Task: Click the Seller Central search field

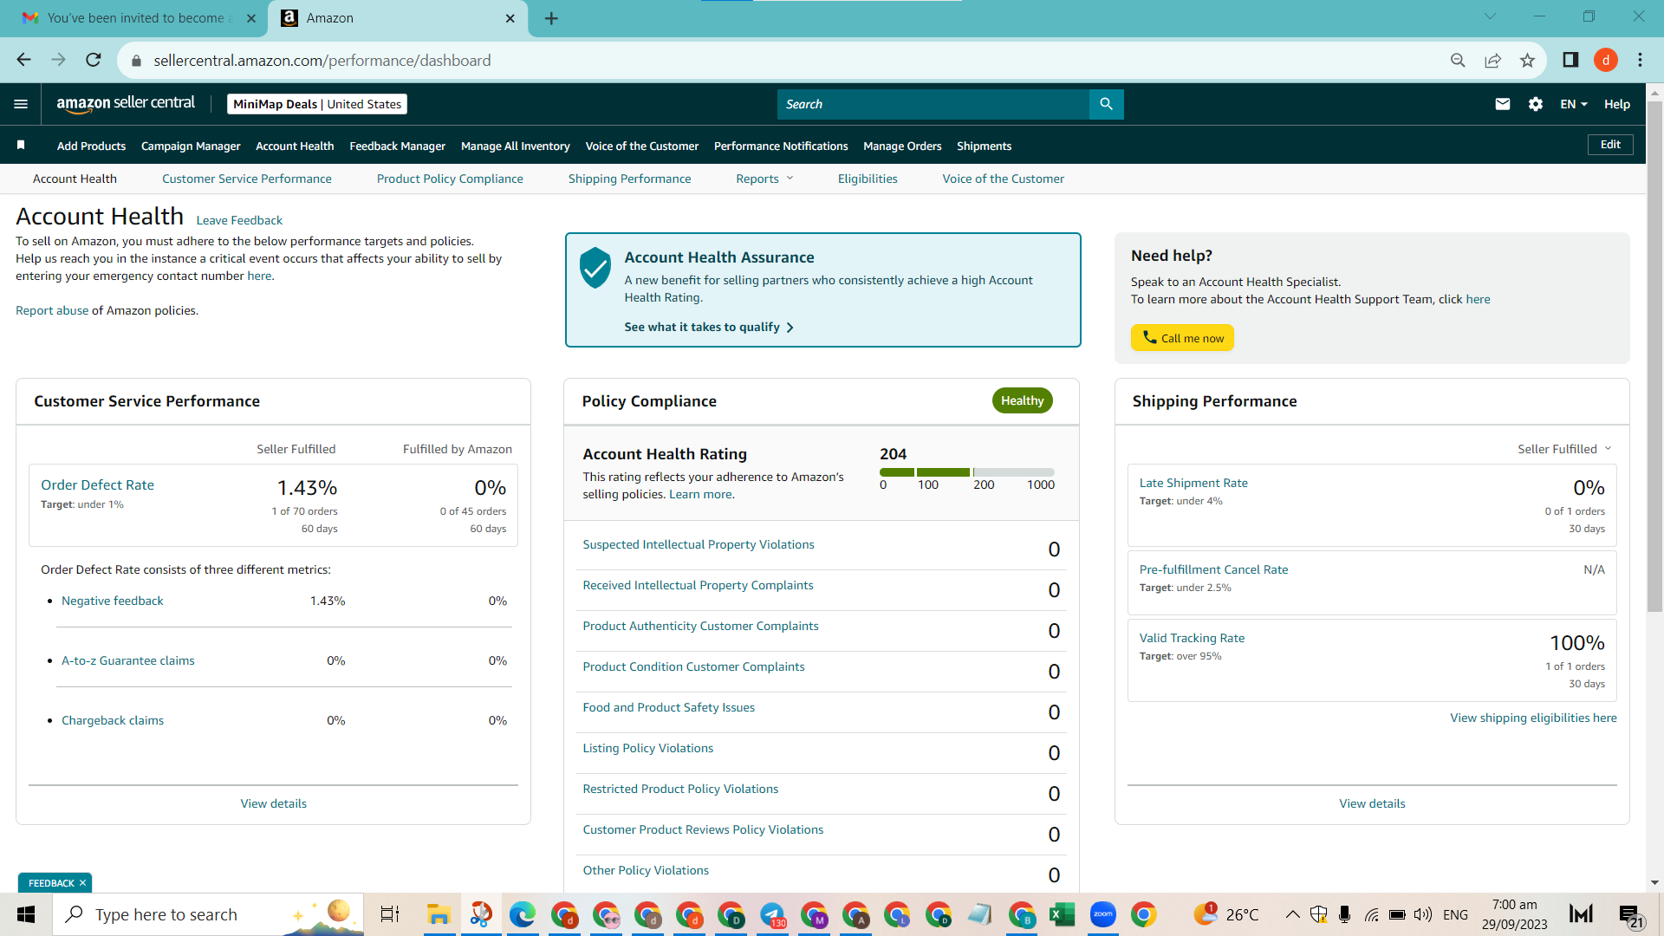Action: (933, 104)
